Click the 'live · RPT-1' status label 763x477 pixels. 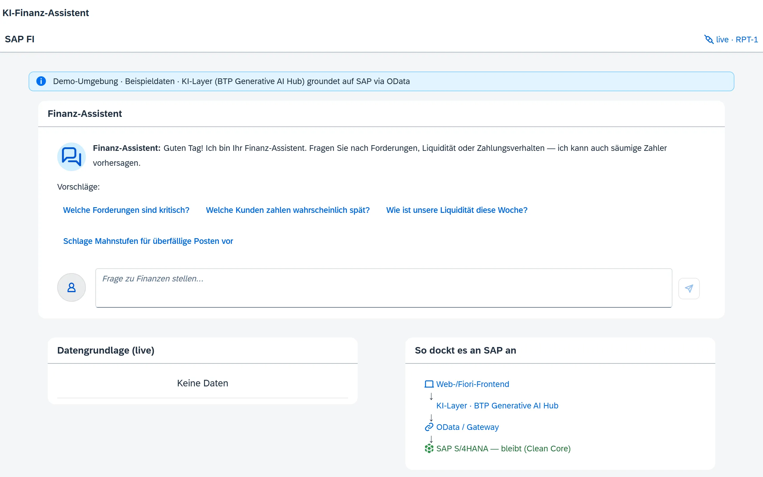click(737, 39)
